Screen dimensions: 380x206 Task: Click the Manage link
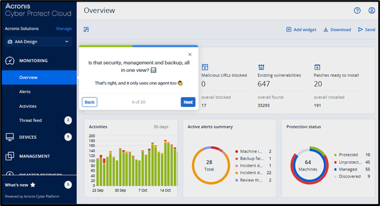point(64,29)
